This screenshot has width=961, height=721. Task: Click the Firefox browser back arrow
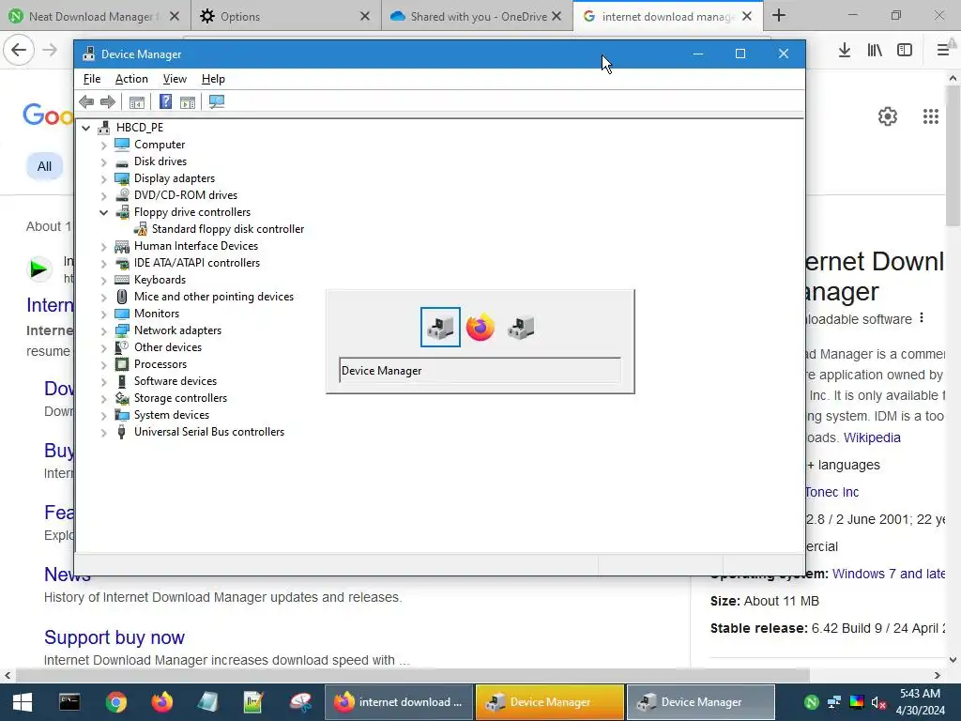coord(19,50)
